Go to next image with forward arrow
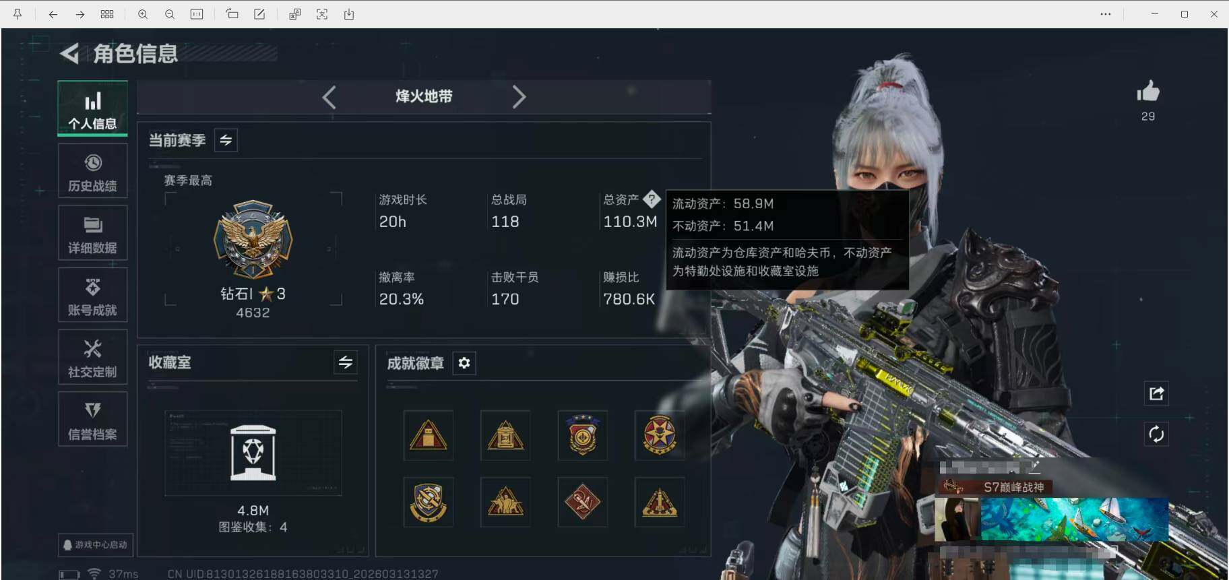Screen dimensions: 1229x580 pyautogui.click(x=80, y=14)
